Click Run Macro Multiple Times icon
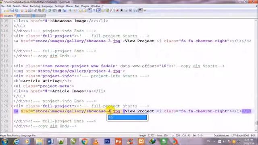The height and width of the screenshot is (145, 258). (x=130, y=10)
